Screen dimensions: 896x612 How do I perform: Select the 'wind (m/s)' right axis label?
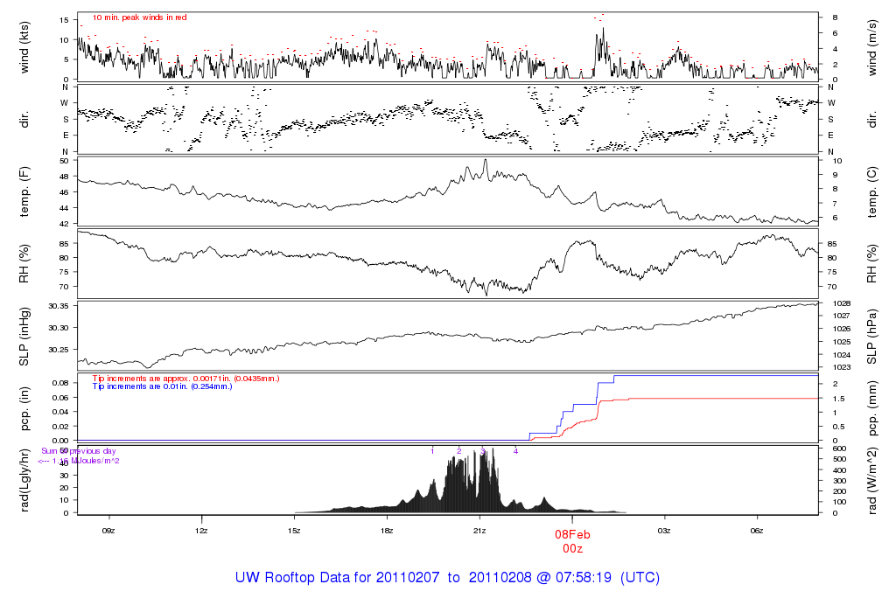pos(872,48)
